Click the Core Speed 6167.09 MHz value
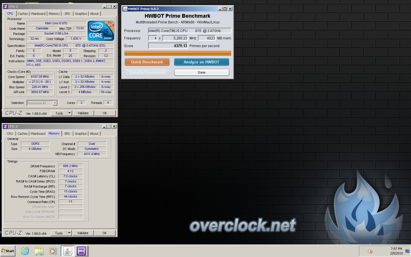 tap(40, 77)
